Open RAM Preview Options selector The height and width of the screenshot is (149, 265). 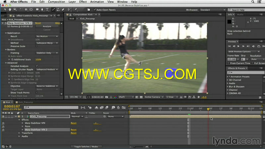pyautogui.click(x=243, y=52)
